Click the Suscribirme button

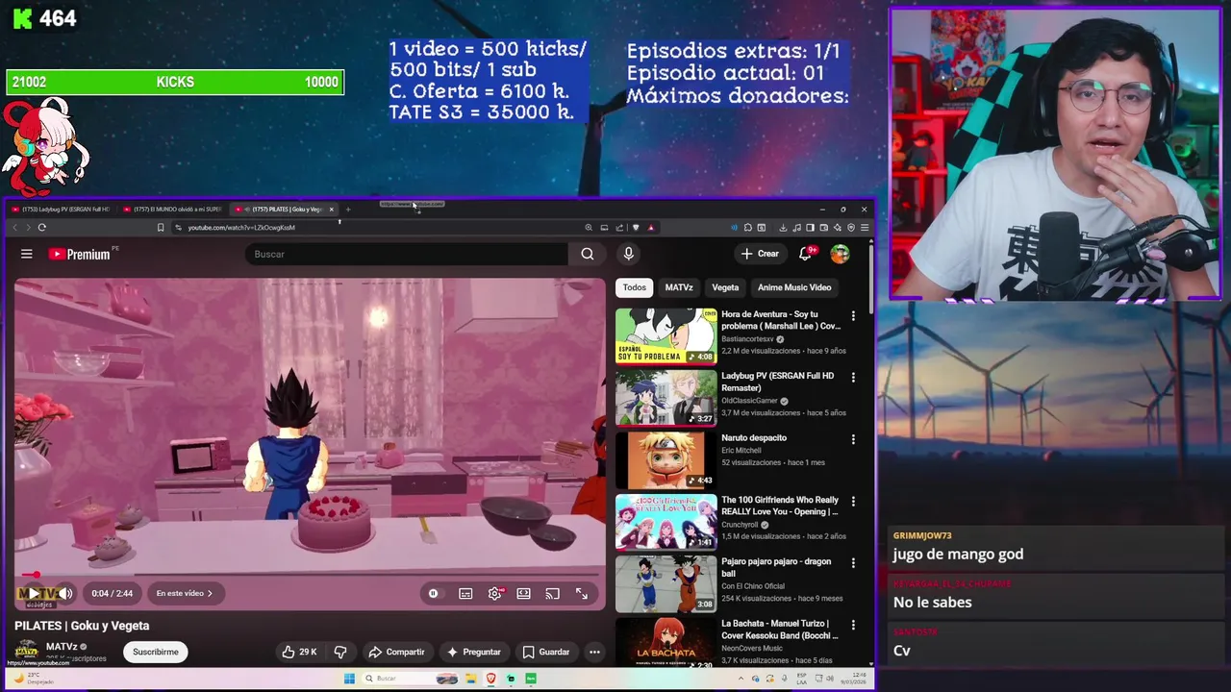156,652
